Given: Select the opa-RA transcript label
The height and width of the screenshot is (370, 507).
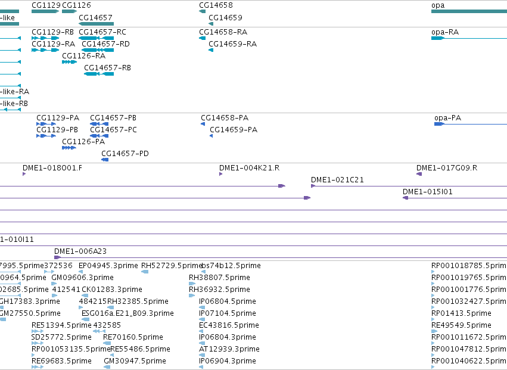Looking at the screenshot, I should [445, 32].
